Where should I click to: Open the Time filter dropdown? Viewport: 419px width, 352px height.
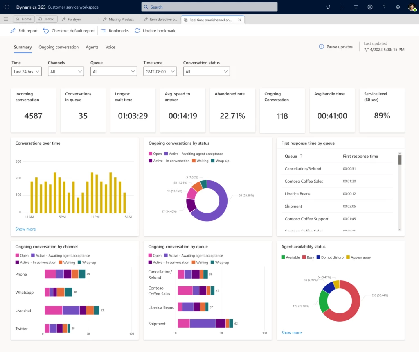26,71
